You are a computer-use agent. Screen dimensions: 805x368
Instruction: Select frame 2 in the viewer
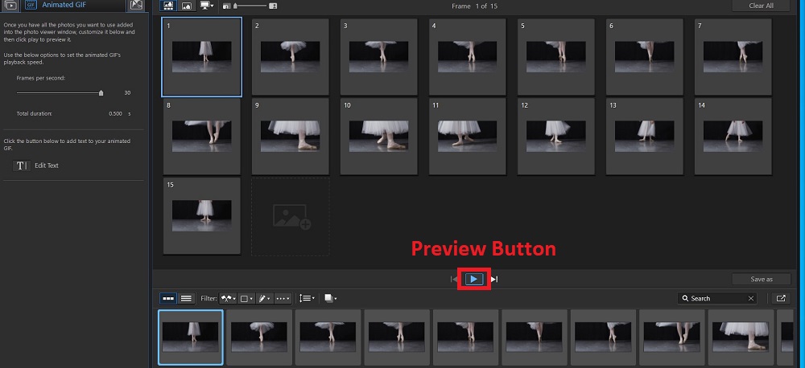(x=290, y=57)
